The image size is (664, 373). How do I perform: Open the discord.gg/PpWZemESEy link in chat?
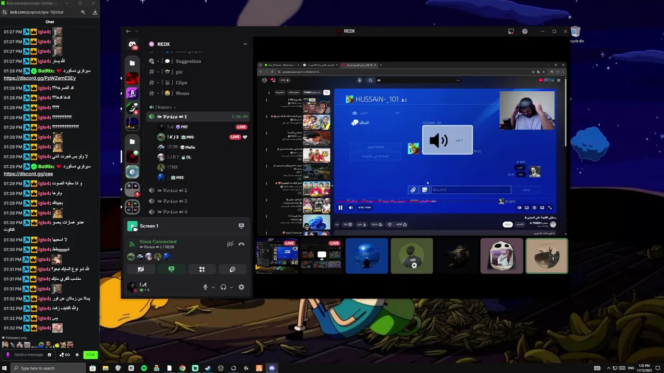40,78
